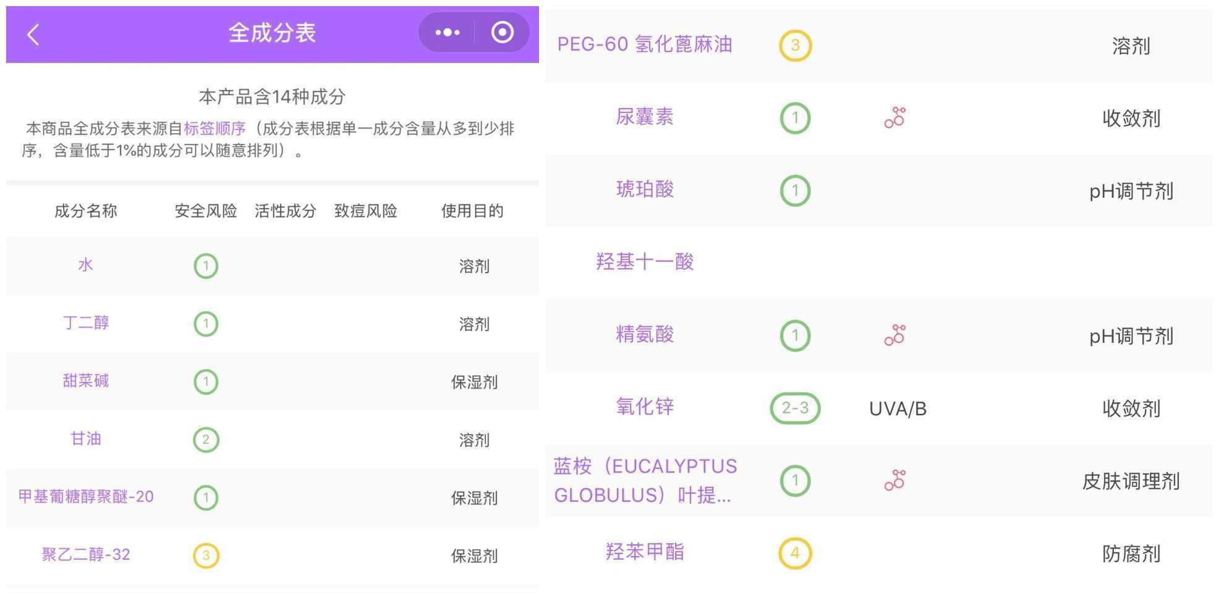The image size is (1219, 595).
Task: Click the 标签顺序 link
Action: (x=214, y=129)
